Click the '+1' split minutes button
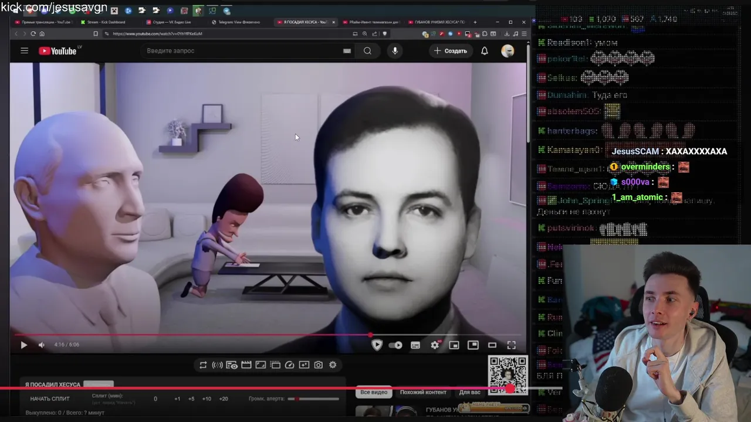Viewport: 751px width, 422px height. (177, 399)
